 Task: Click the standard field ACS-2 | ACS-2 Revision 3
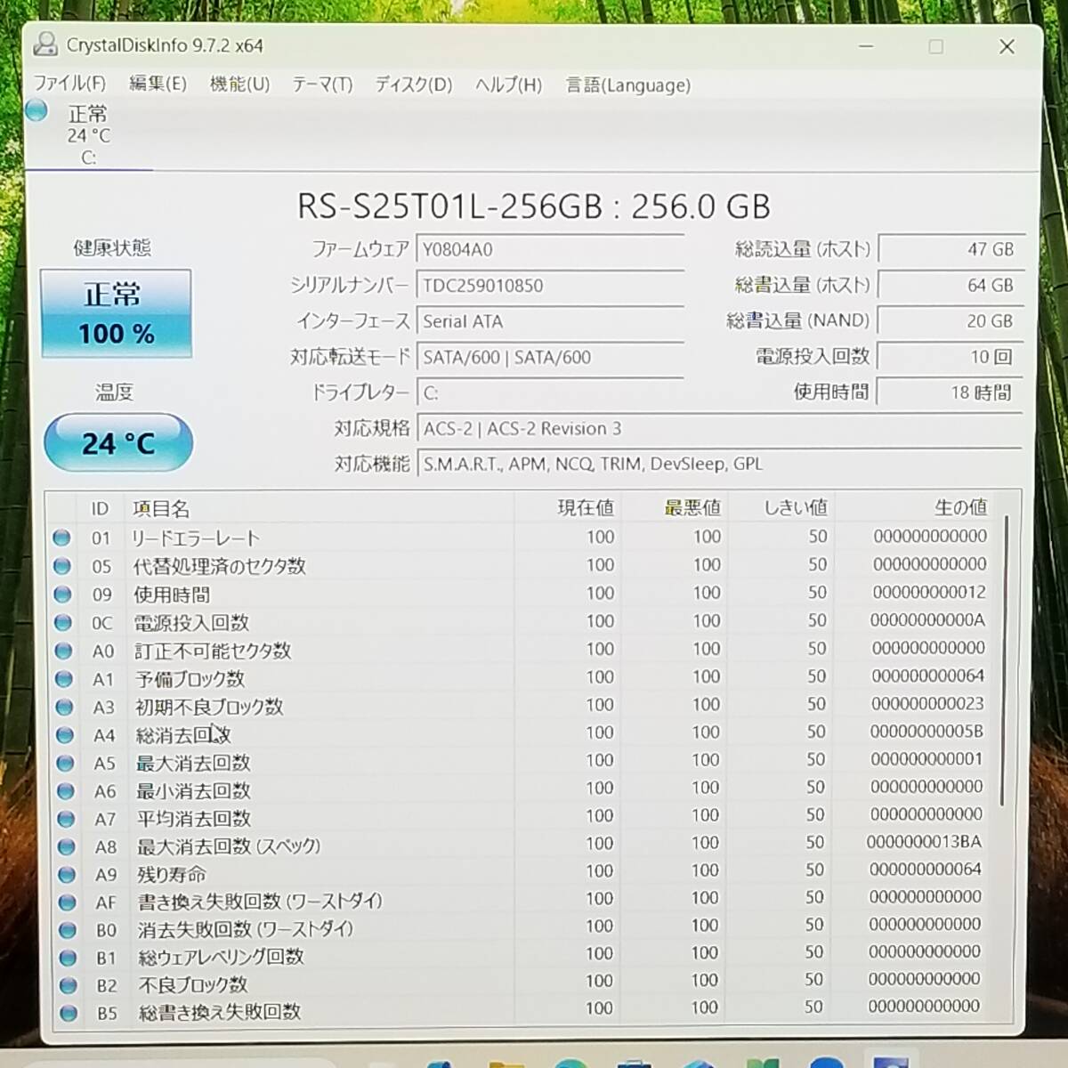[719, 428]
